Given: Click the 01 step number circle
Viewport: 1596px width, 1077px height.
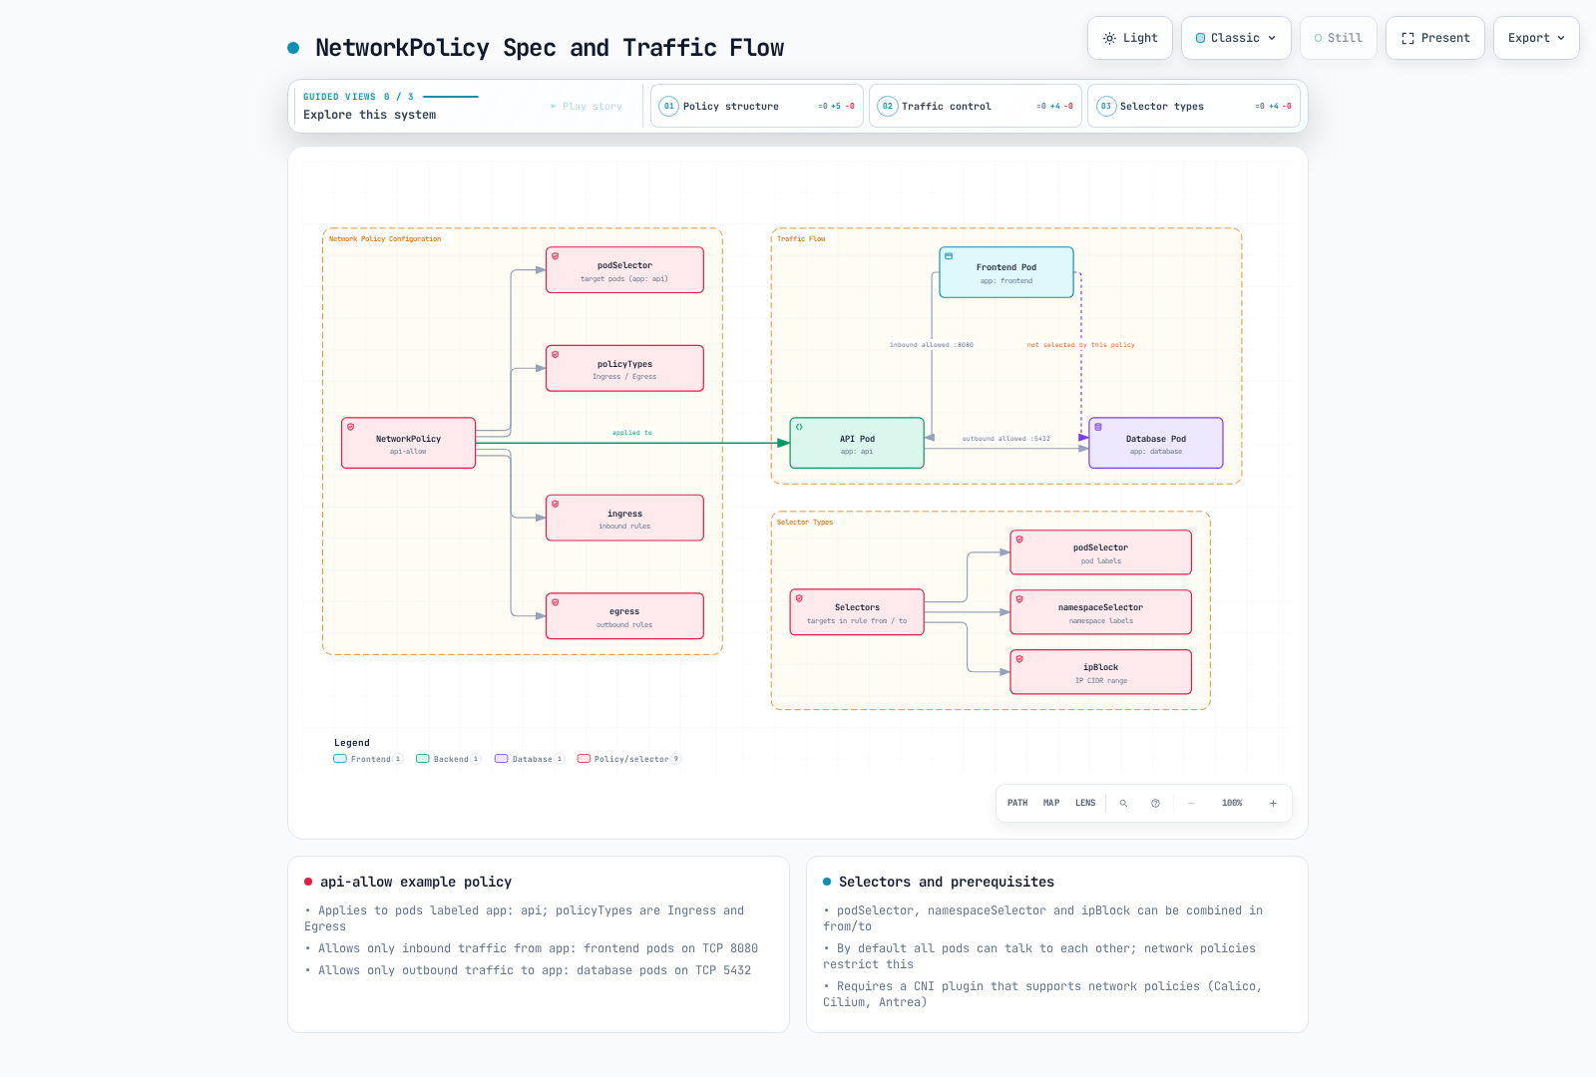Looking at the screenshot, I should [x=669, y=106].
